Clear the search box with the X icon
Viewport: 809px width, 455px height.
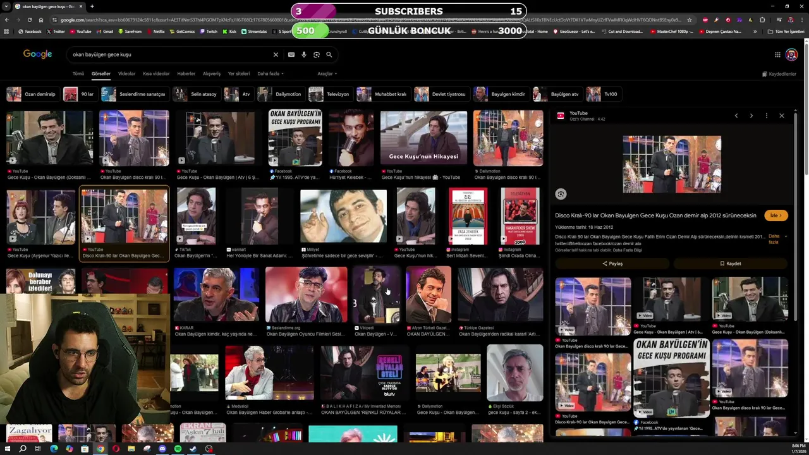point(276,55)
